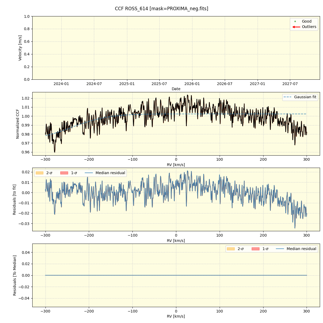Image resolution: width=323 pixels, height=323 pixels.
Task: Select the Median residual line sample in the bottom legend
Action: [x=280, y=249]
